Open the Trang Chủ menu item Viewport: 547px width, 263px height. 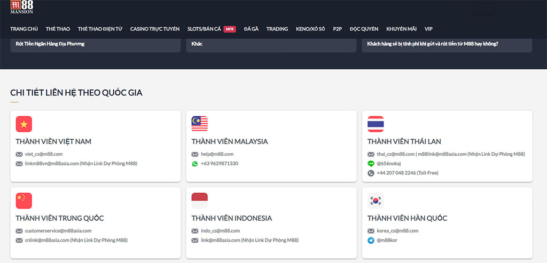point(24,29)
